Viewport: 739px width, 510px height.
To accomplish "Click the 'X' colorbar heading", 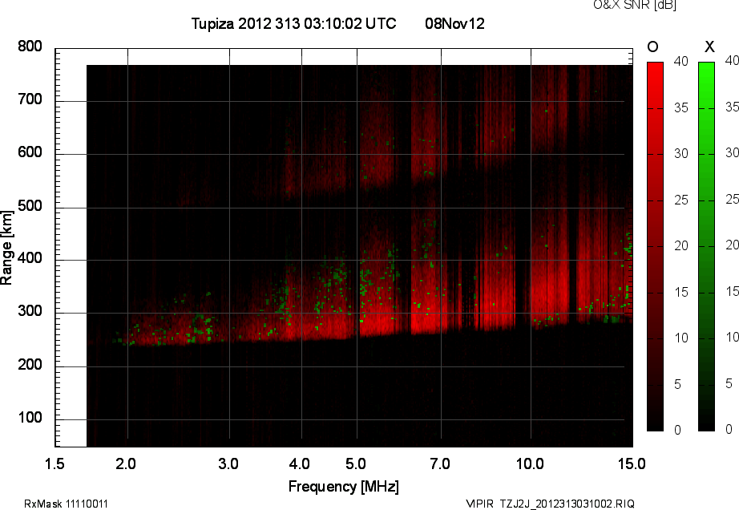I will [709, 47].
